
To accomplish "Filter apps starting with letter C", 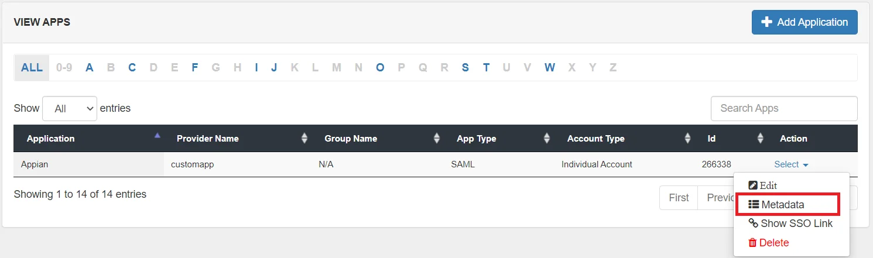I will pyautogui.click(x=132, y=67).
